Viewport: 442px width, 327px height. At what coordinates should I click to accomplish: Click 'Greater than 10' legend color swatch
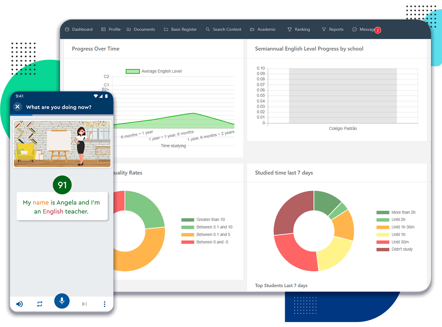187,220
